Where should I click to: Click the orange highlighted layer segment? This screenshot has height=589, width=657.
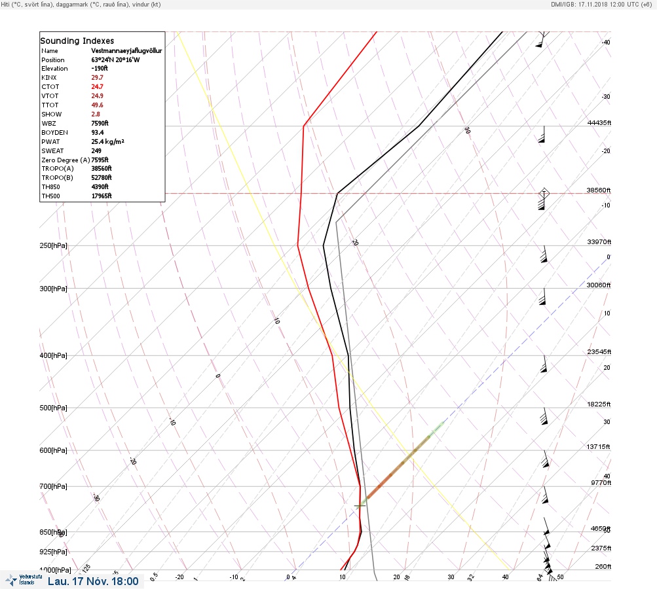pos(398,467)
